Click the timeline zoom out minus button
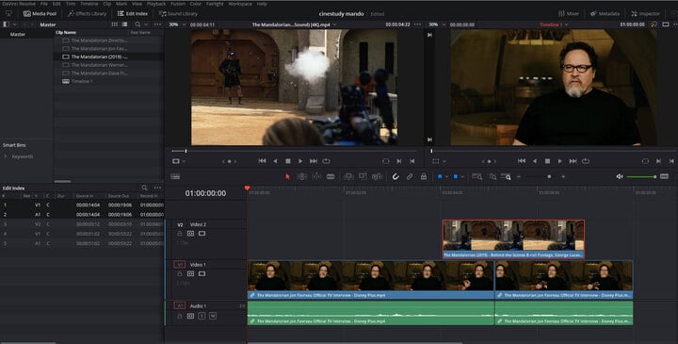The image size is (678, 344). (519, 176)
